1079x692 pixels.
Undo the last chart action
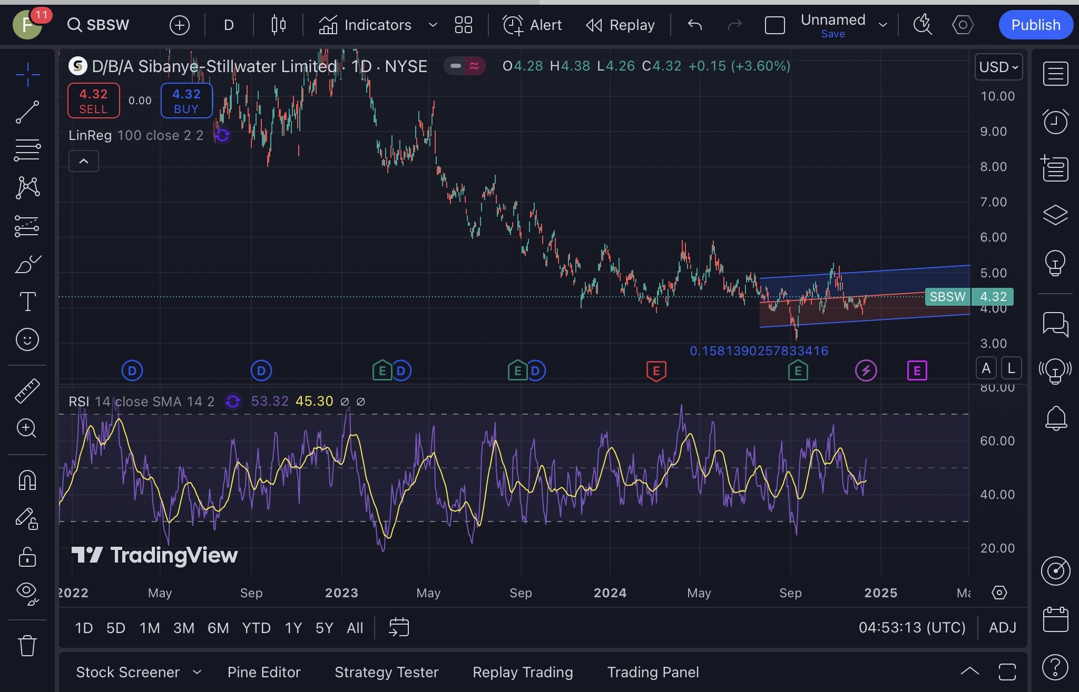tap(695, 25)
